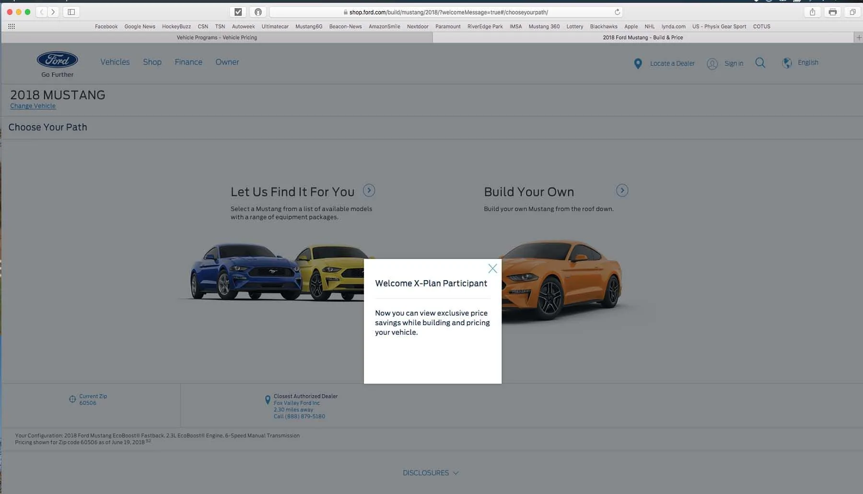Click the Current Zip 60506 link

pyautogui.click(x=93, y=400)
